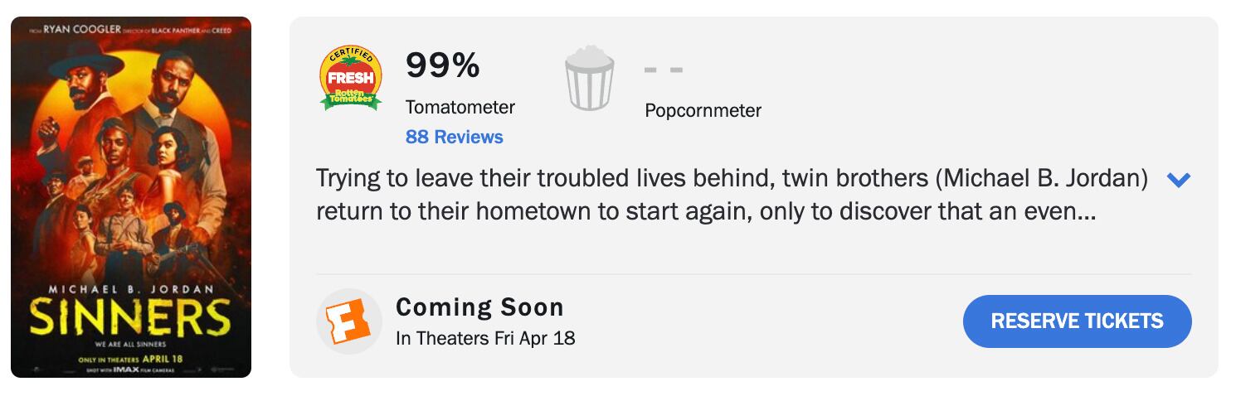Expand the synopsis with the blue chevron
This screenshot has height=396, width=1236.
click(1178, 180)
